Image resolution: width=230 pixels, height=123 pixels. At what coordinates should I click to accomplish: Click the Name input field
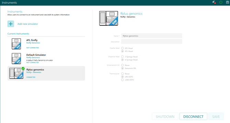coord(152,36)
